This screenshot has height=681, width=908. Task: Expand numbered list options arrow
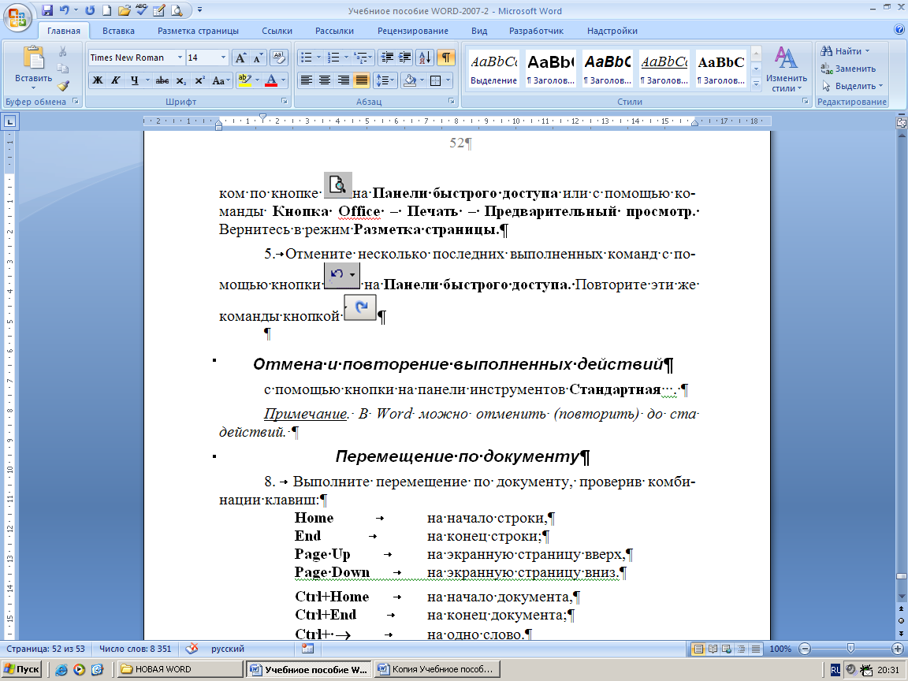coord(346,58)
